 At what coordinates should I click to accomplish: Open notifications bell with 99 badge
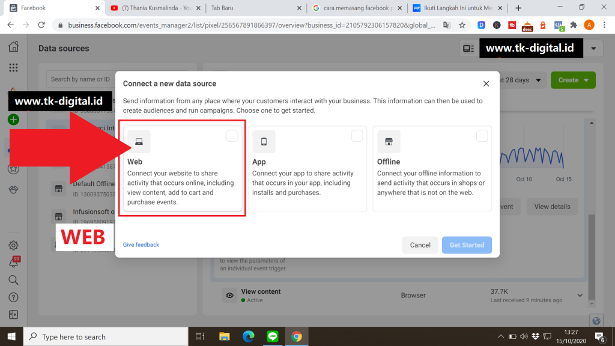point(13,263)
